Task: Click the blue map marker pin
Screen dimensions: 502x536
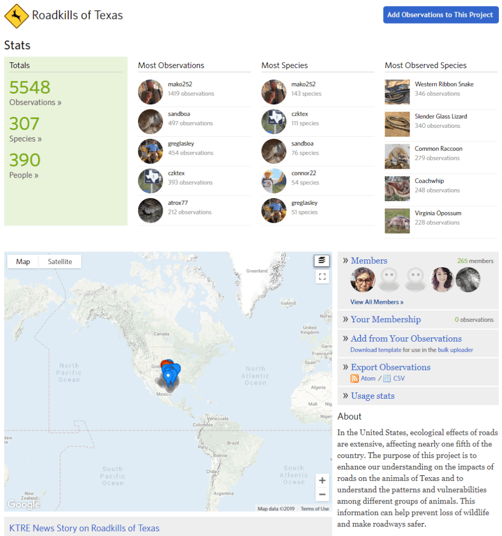Action: point(168,376)
